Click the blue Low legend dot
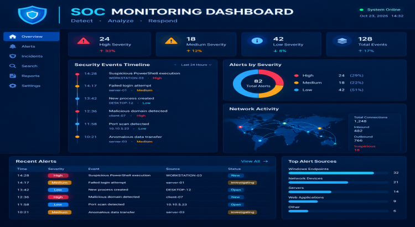This screenshot has width=415, height=227. 297,90
